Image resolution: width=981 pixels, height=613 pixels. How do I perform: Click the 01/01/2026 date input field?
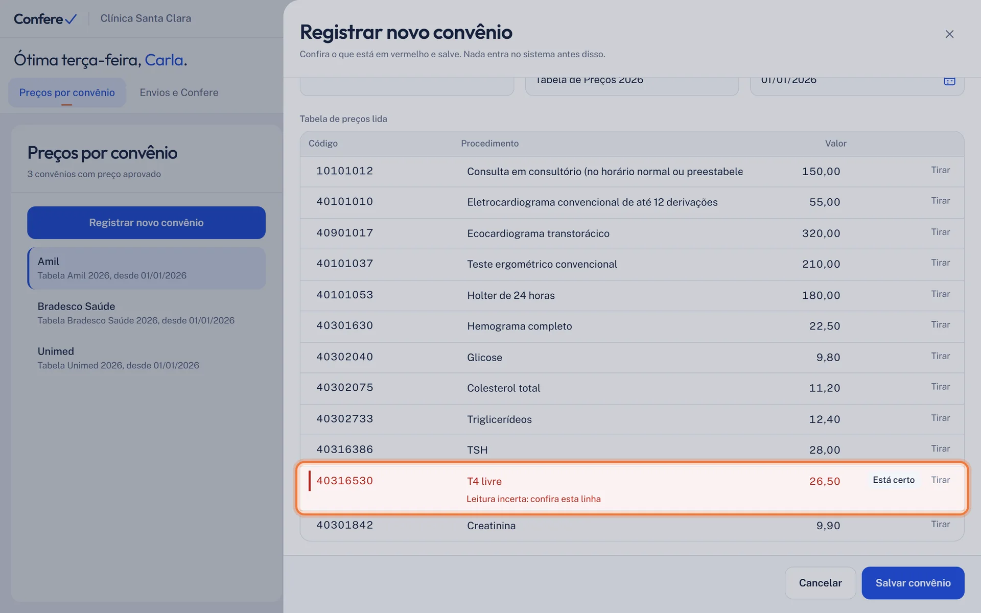coord(857,85)
